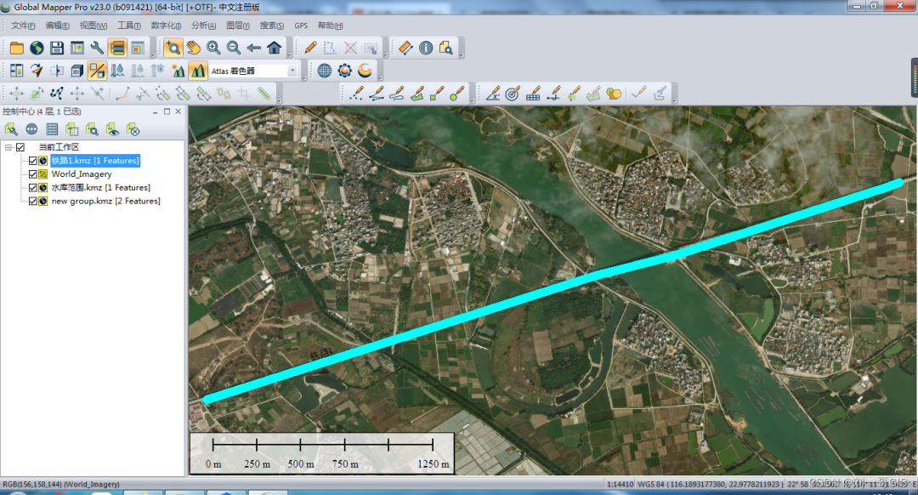Open the 帮助 menu
This screenshot has width=918, height=495.
click(330, 26)
